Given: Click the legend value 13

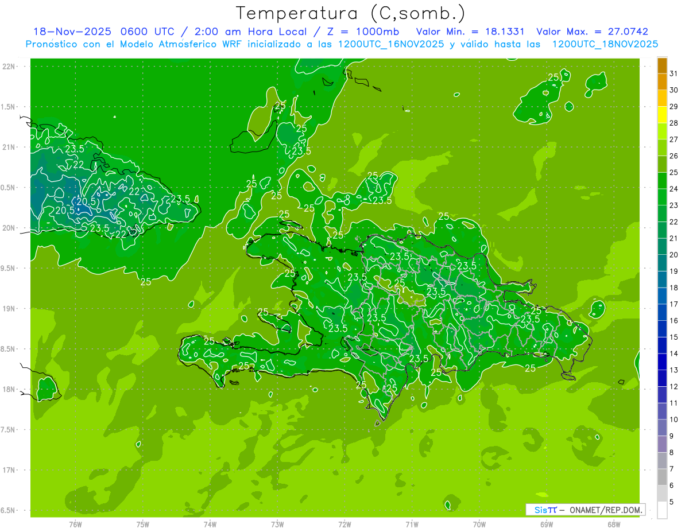Looking at the screenshot, I should (x=674, y=370).
